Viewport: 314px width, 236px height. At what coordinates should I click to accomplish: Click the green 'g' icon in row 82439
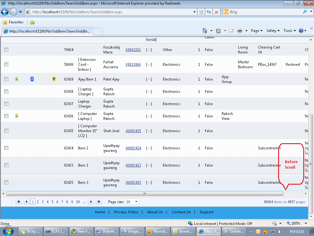point(17,79)
